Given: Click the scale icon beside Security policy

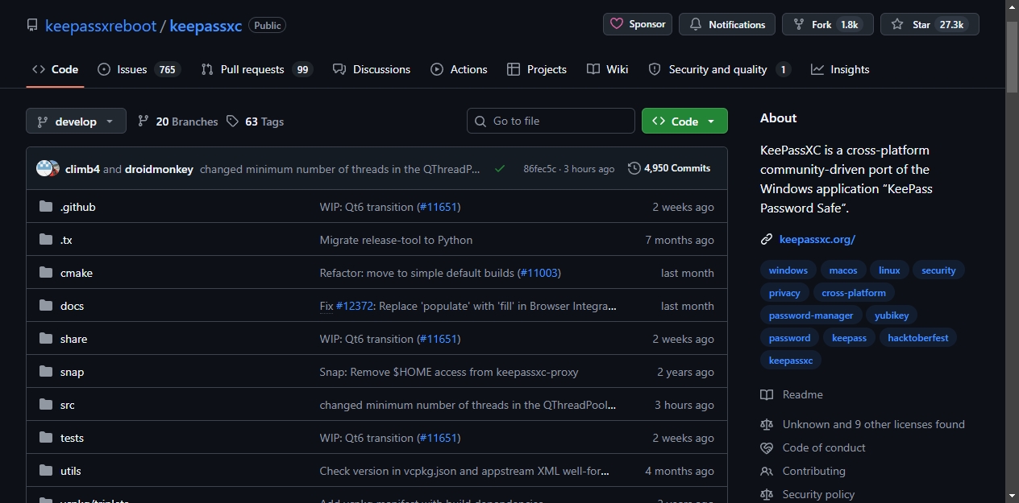Looking at the screenshot, I should click(x=767, y=494).
